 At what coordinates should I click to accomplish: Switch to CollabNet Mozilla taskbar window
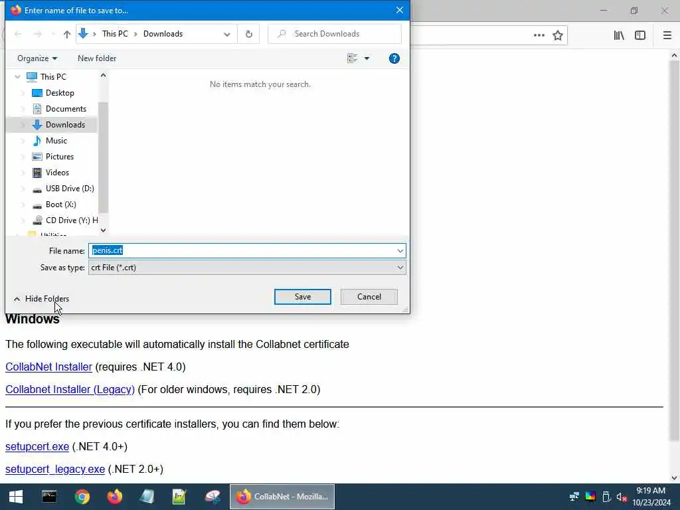click(x=282, y=497)
